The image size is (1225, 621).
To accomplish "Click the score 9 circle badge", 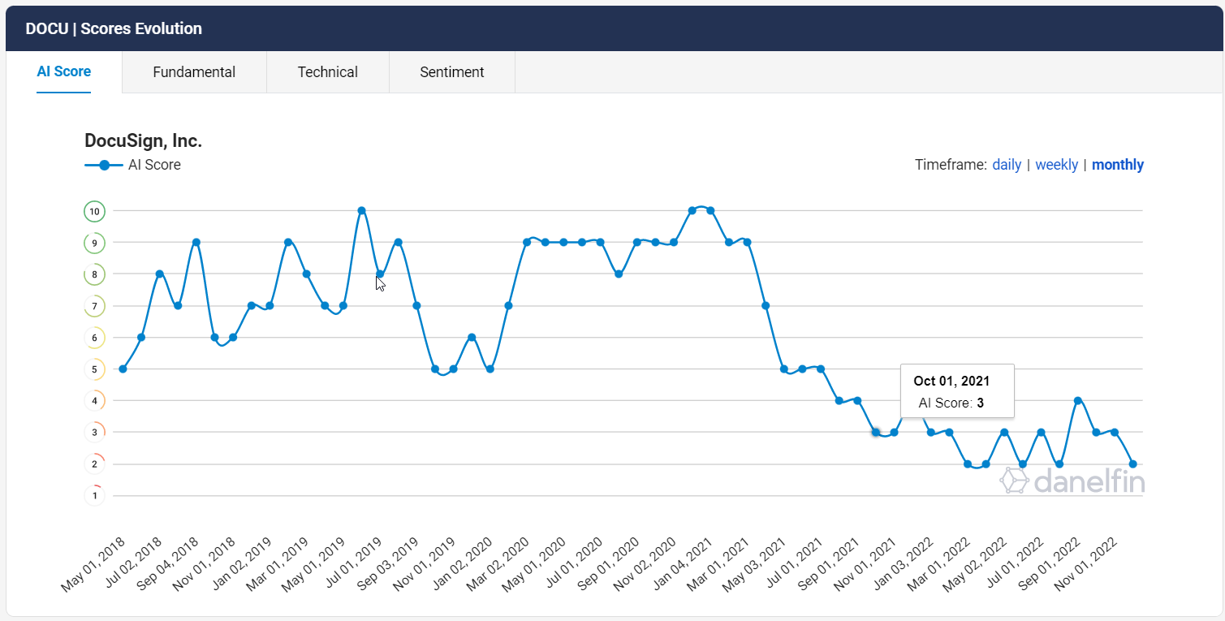I will (x=95, y=243).
